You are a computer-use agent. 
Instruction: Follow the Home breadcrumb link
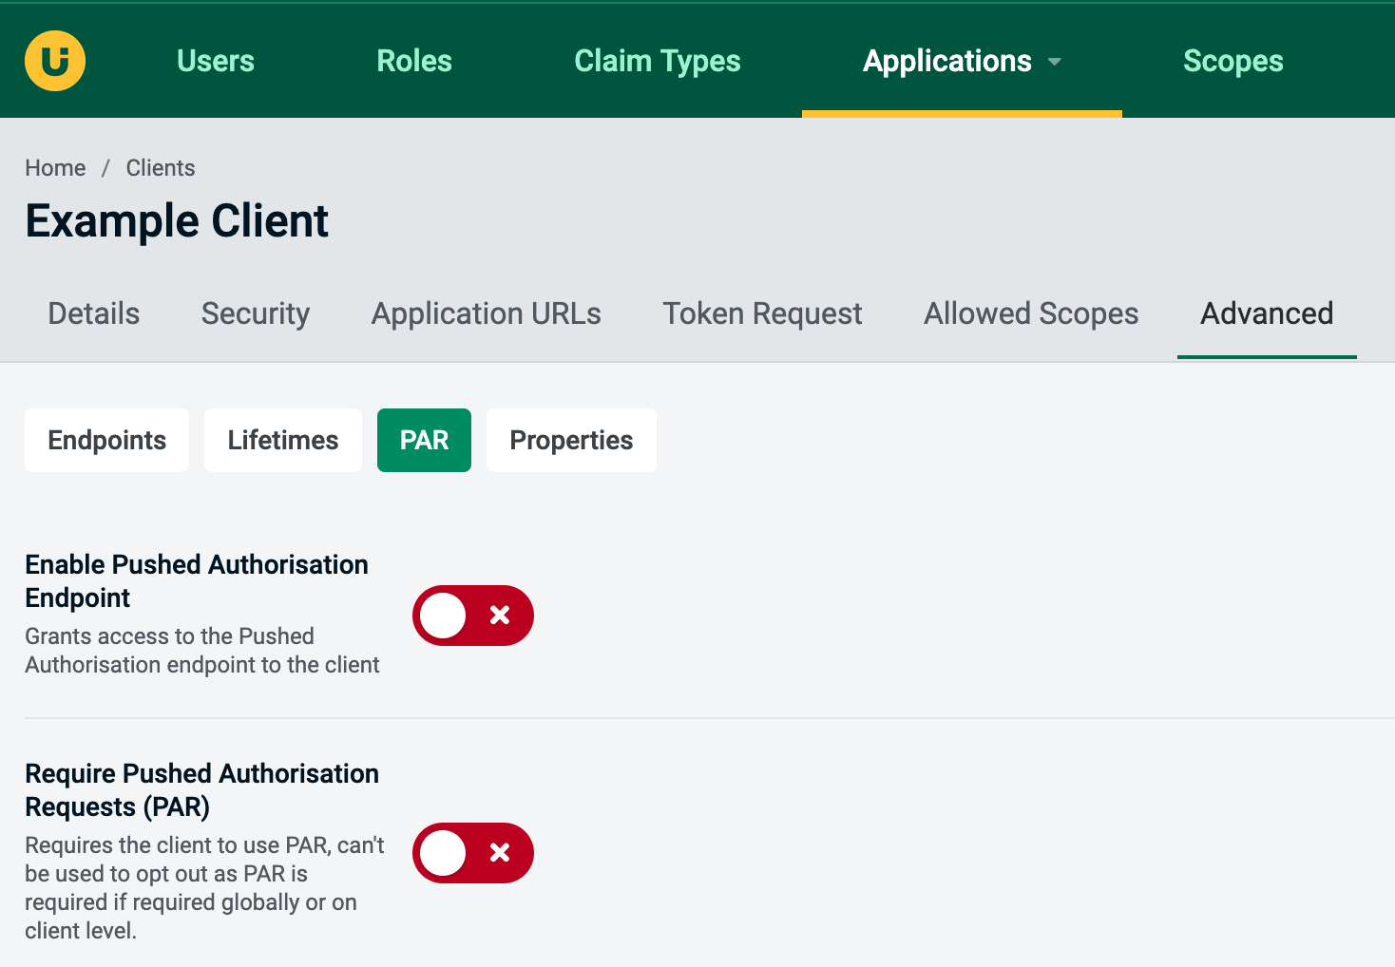click(x=55, y=168)
